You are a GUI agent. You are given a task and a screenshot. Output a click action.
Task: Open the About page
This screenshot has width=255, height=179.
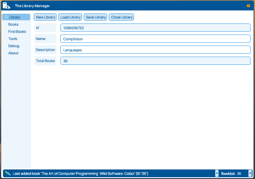[13, 53]
